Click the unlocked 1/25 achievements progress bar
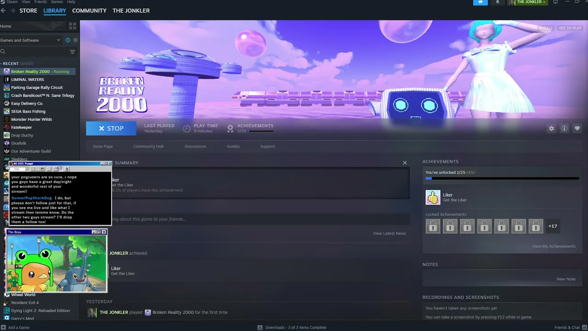This screenshot has height=331, width=588. tap(502, 178)
